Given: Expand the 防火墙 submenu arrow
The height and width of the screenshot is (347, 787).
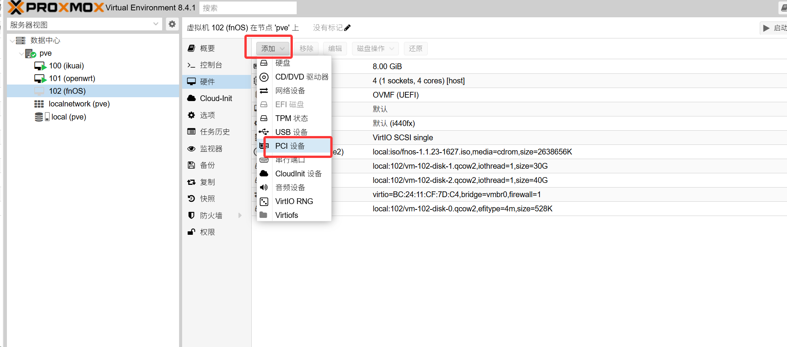Looking at the screenshot, I should 240,215.
